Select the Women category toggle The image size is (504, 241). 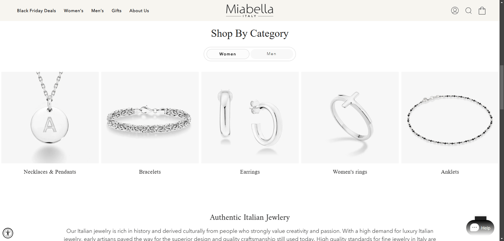pyautogui.click(x=227, y=54)
